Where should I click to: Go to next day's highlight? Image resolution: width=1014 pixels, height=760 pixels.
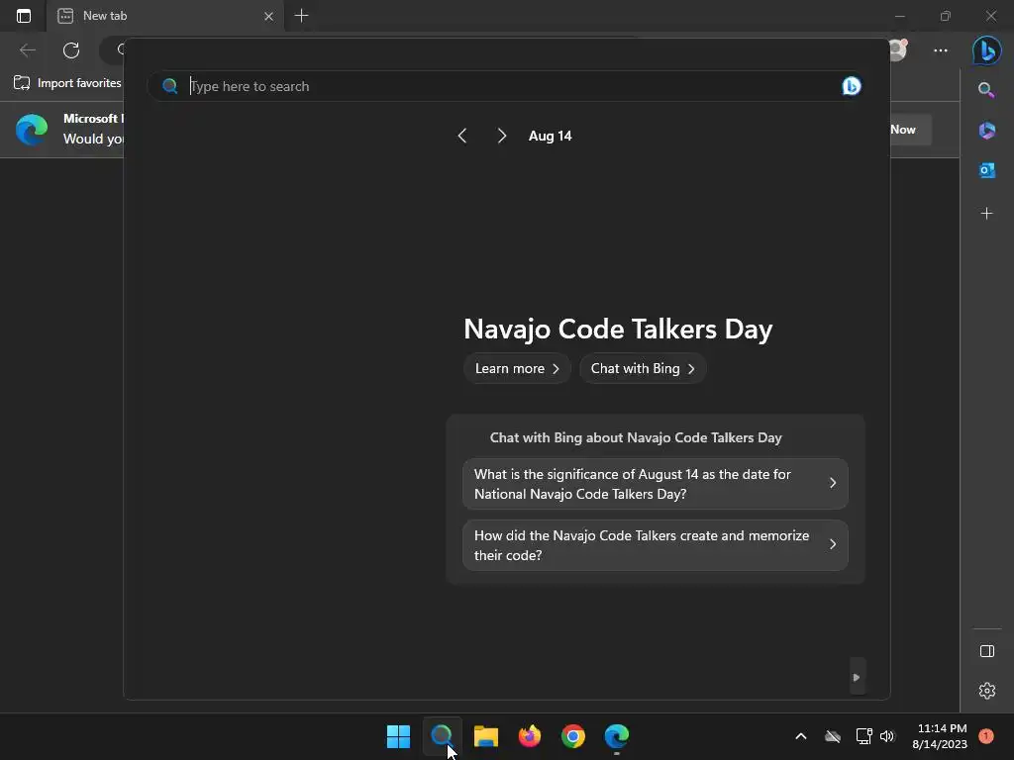click(x=502, y=136)
